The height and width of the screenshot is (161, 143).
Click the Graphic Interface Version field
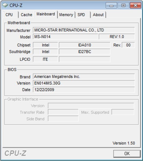tap(91, 106)
